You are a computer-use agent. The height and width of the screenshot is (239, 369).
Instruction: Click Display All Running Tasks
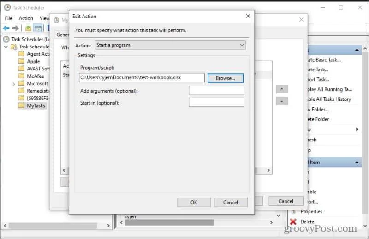(330, 89)
